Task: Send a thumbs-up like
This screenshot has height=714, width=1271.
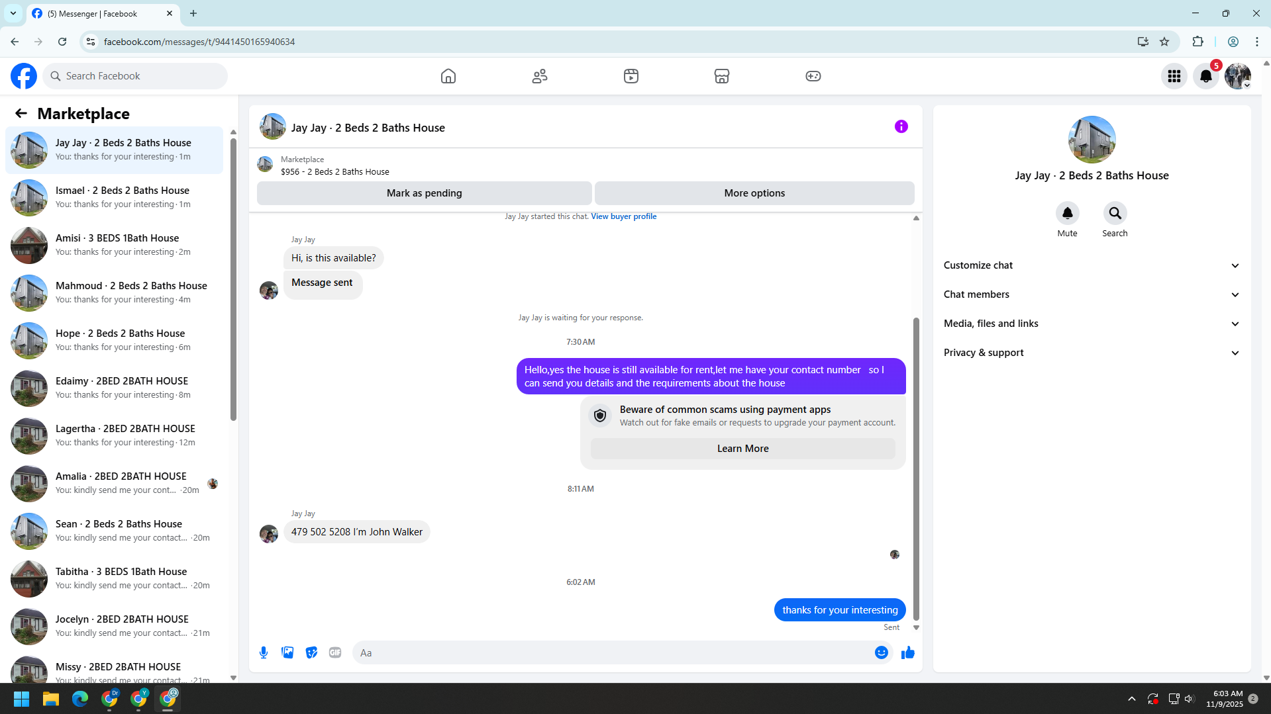Action: tap(907, 652)
